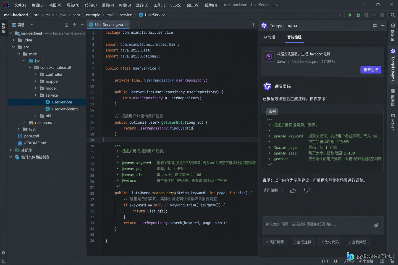Run the project with the green play icon
The image size is (398, 265).
pos(350,15)
